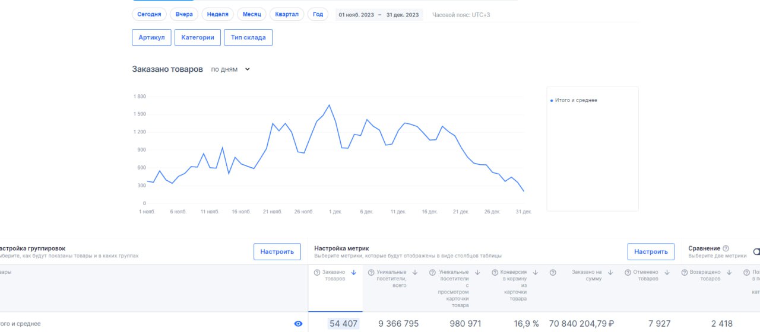Click help icon next to "Сравнение"
Image resolution: width=760 pixels, height=332 pixels.
(726, 248)
